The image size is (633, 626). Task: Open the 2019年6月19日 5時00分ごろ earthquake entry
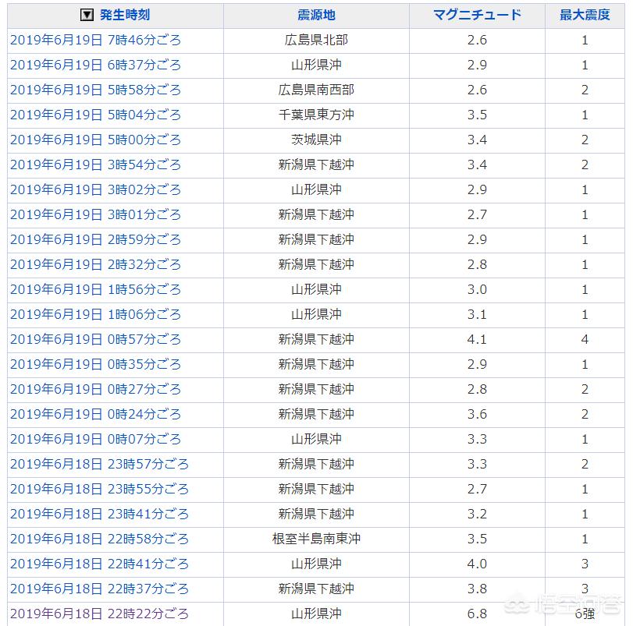tap(96, 140)
